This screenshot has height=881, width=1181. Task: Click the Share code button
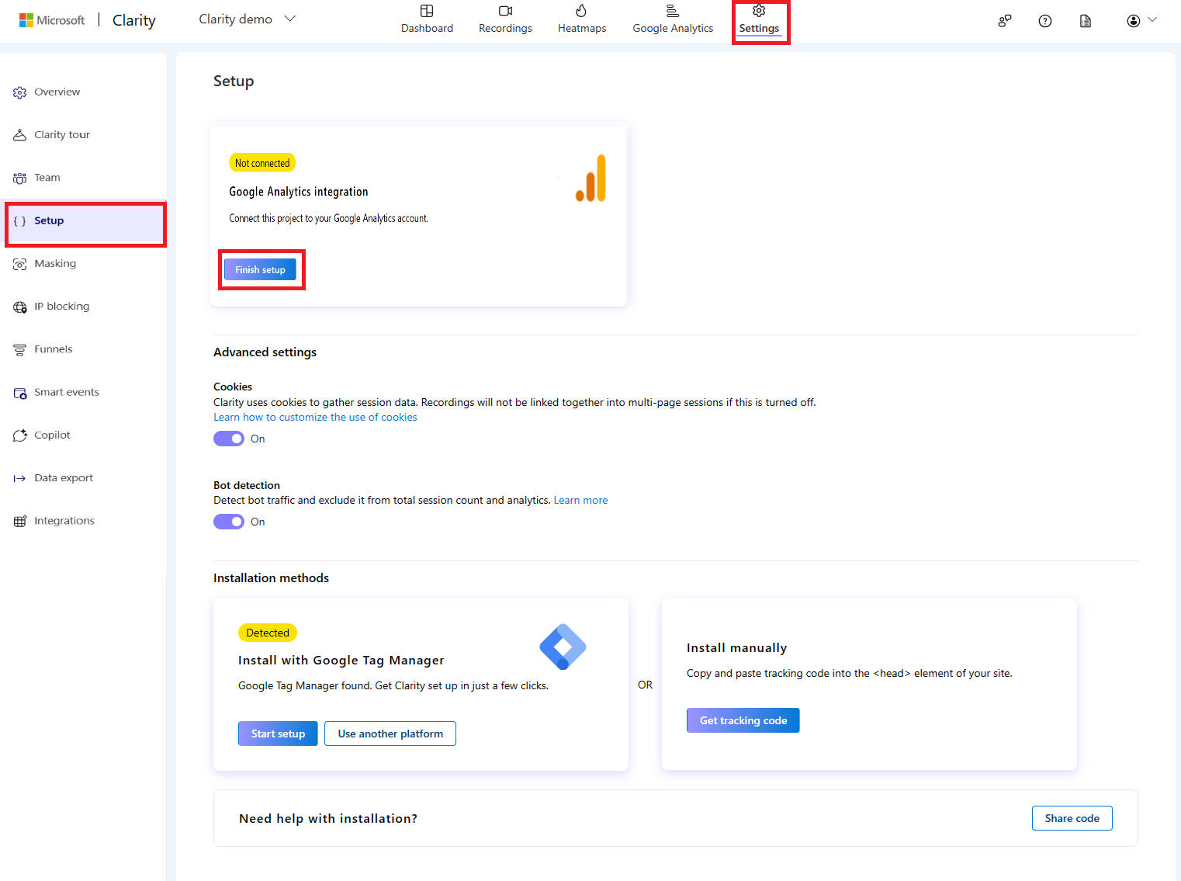(x=1072, y=818)
